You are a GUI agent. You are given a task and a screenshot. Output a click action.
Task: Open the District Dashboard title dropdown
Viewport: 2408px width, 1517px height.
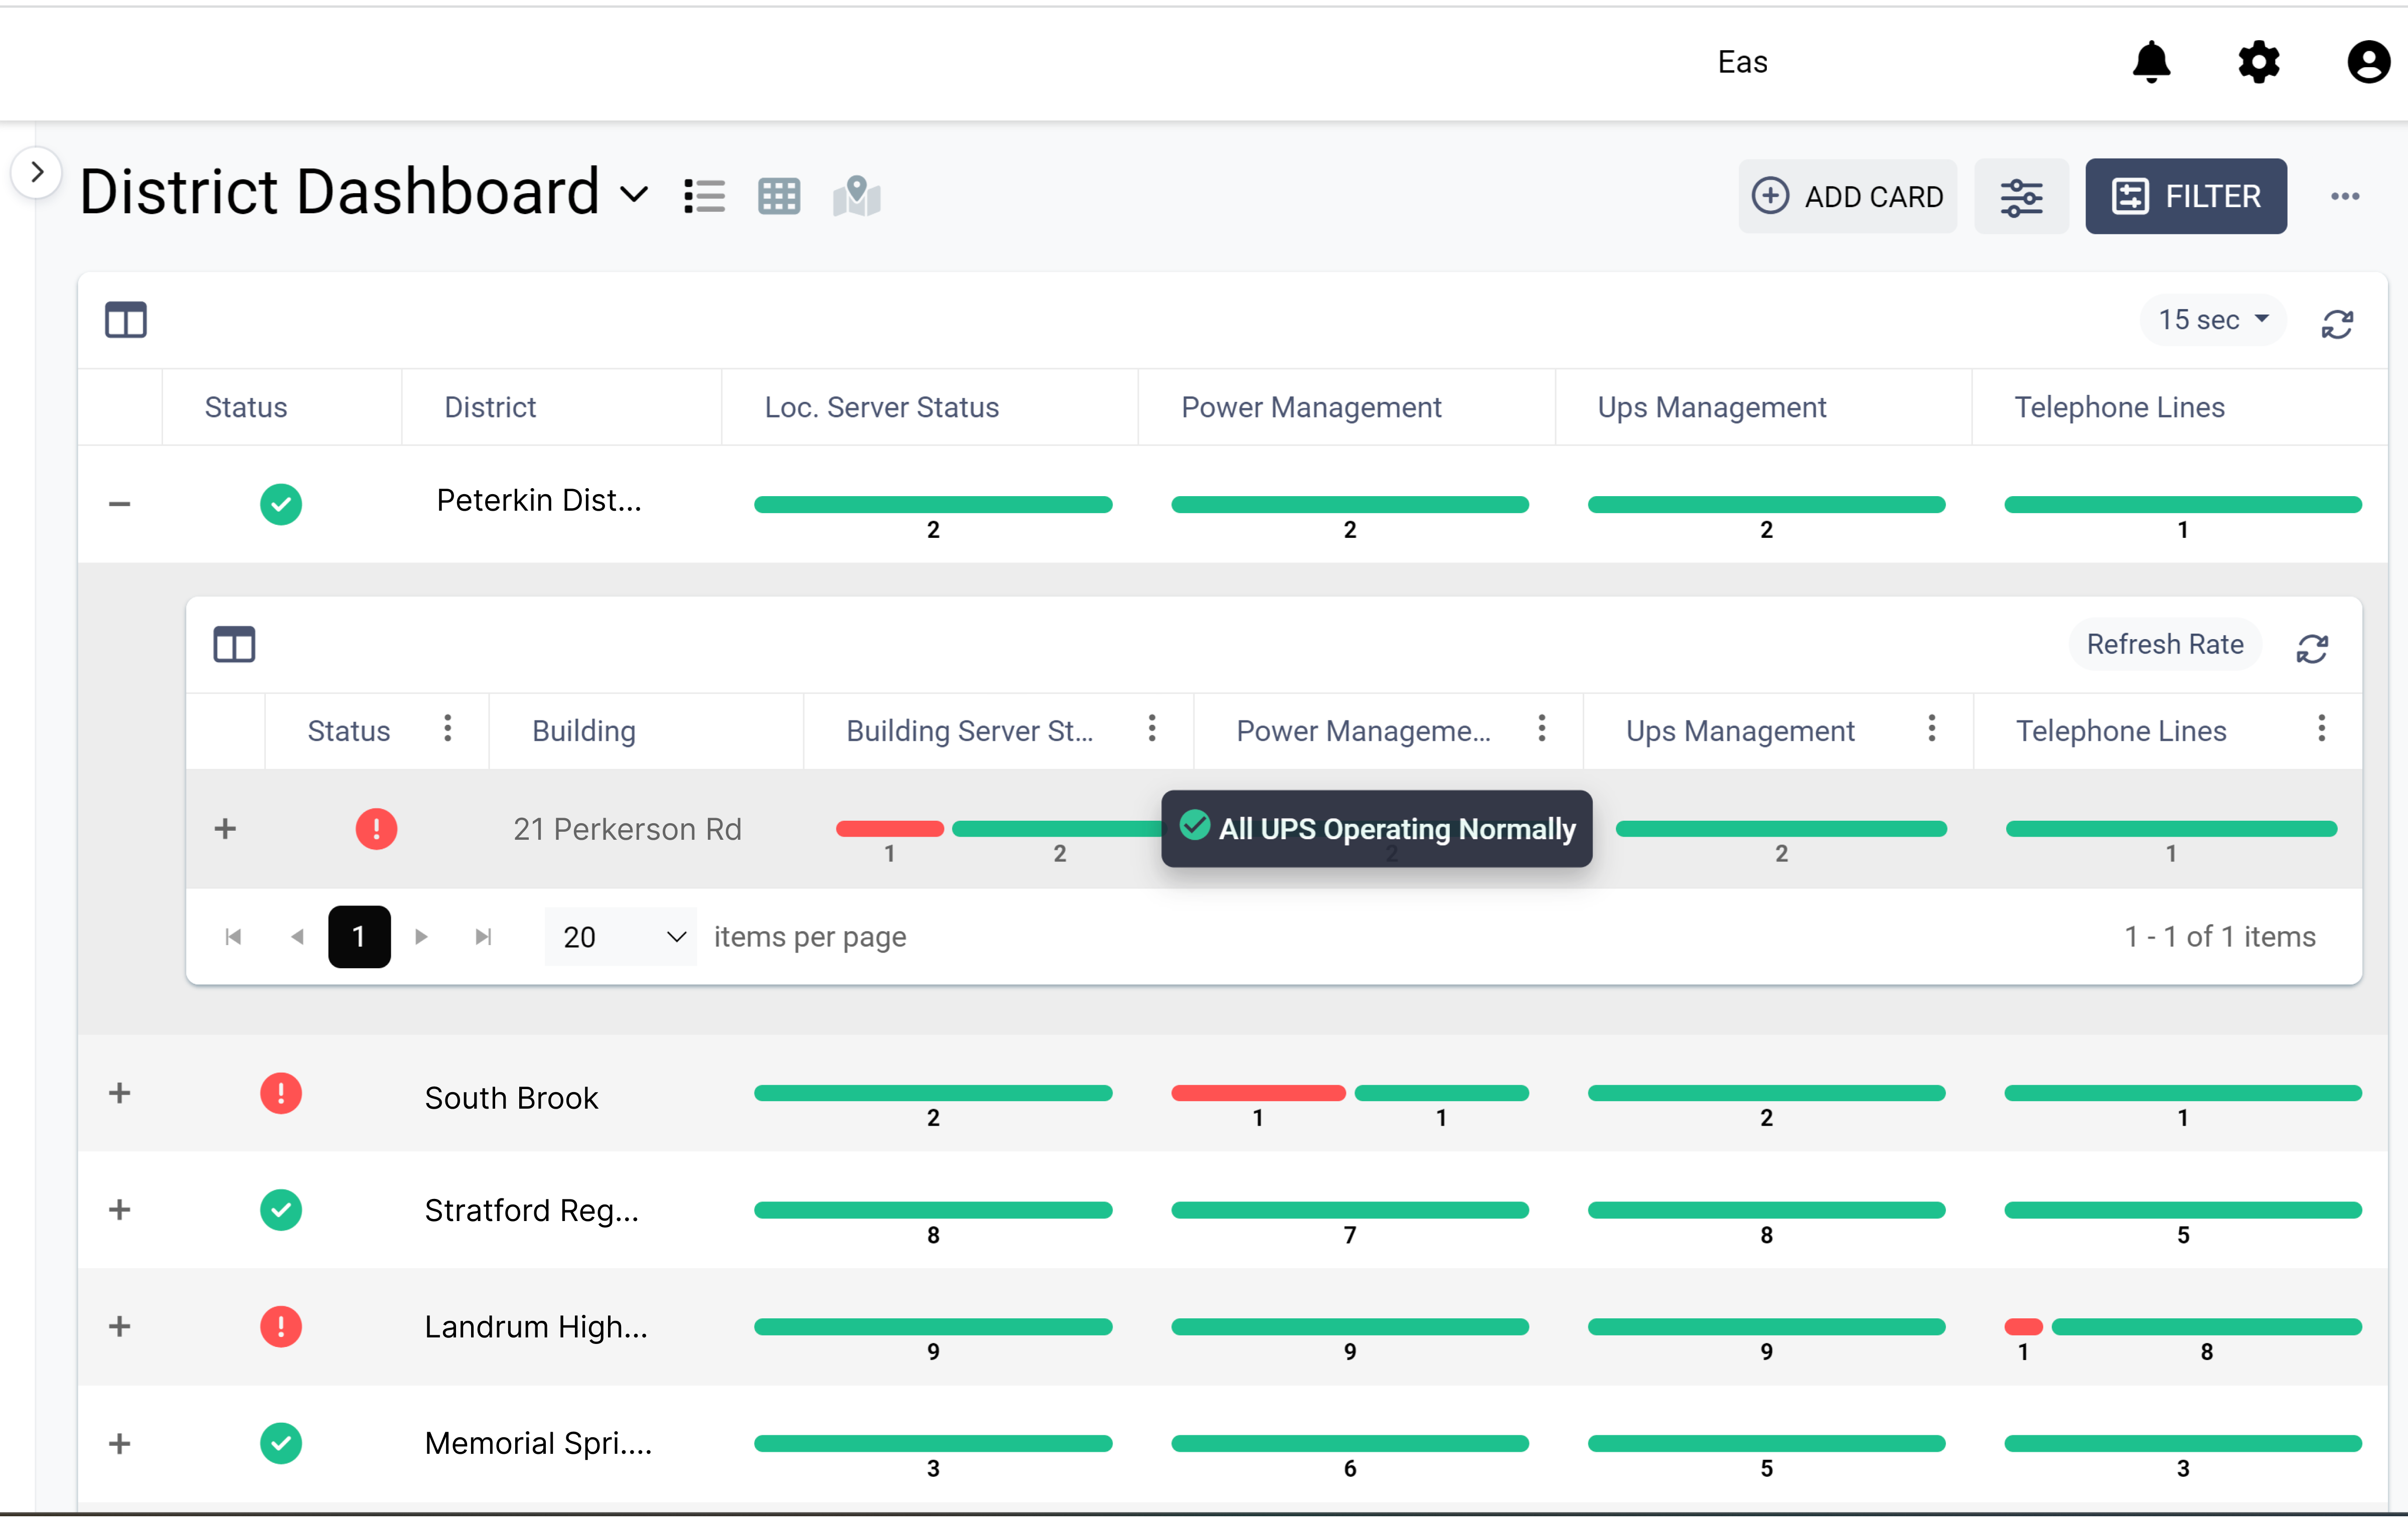(634, 195)
